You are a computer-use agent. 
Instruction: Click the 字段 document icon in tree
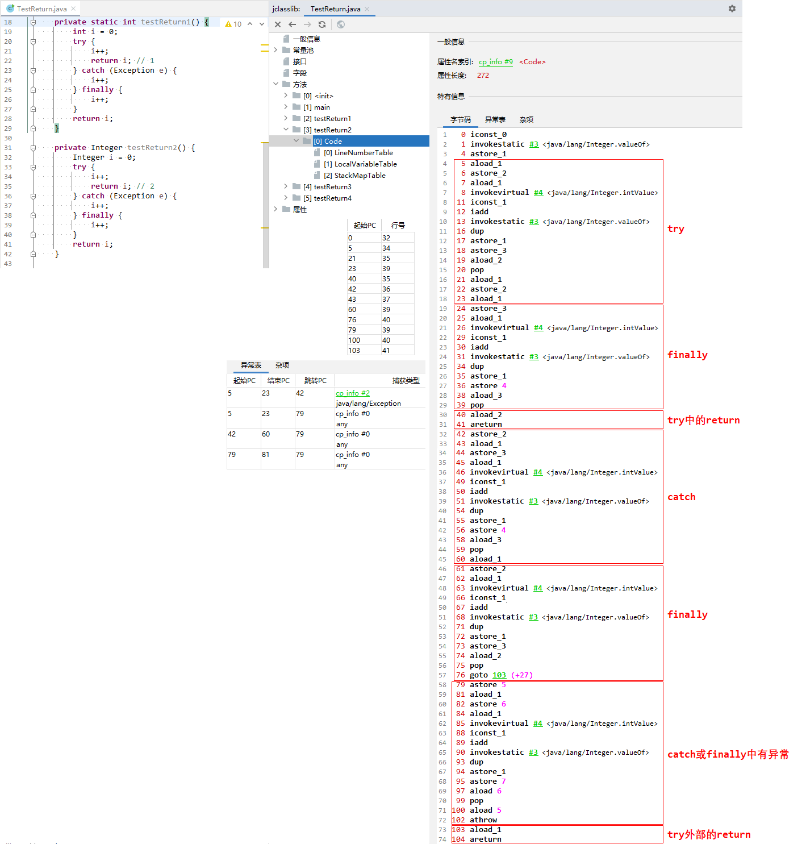tap(286, 73)
